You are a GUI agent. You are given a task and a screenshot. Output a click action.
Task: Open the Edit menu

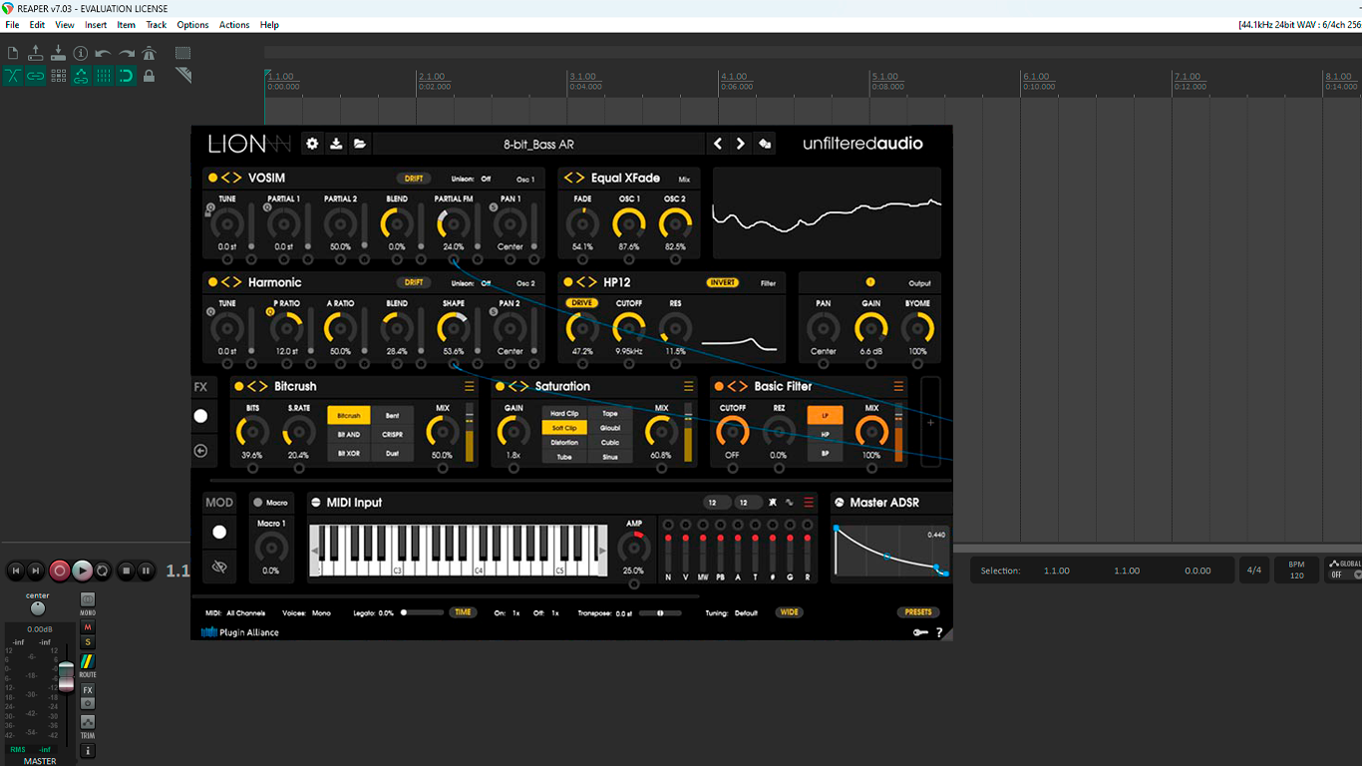coord(37,25)
